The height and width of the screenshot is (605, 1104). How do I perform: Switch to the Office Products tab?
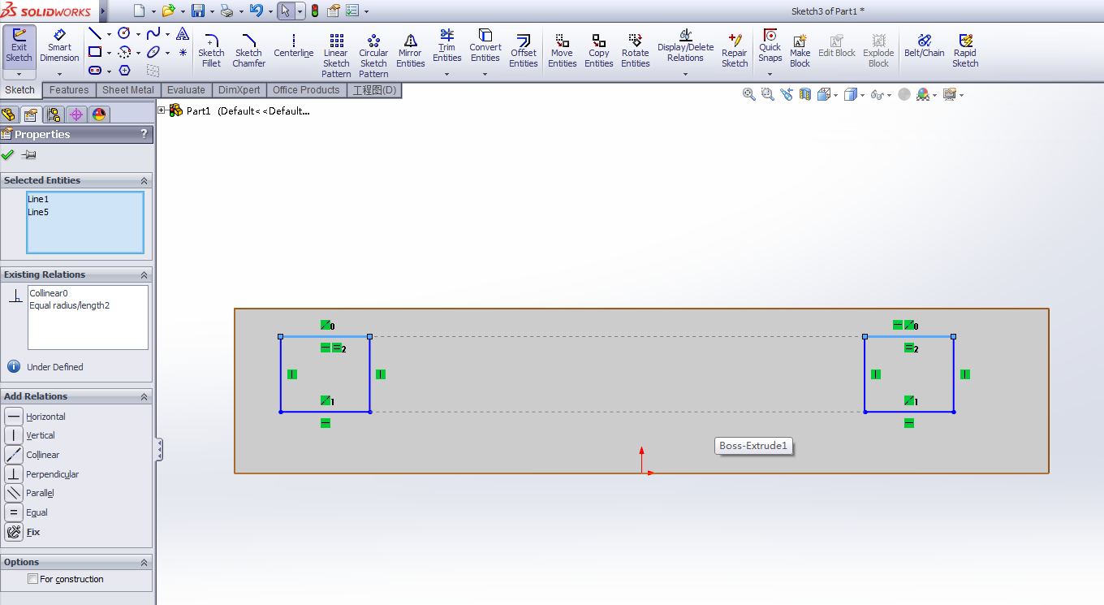pyautogui.click(x=306, y=90)
